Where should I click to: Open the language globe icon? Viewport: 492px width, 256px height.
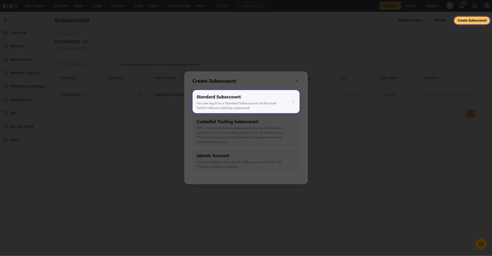click(x=487, y=6)
